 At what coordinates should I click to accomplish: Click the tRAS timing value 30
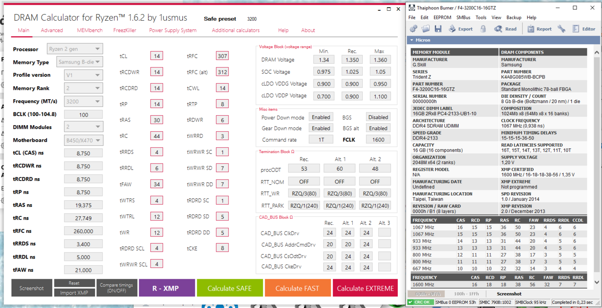tap(157, 120)
